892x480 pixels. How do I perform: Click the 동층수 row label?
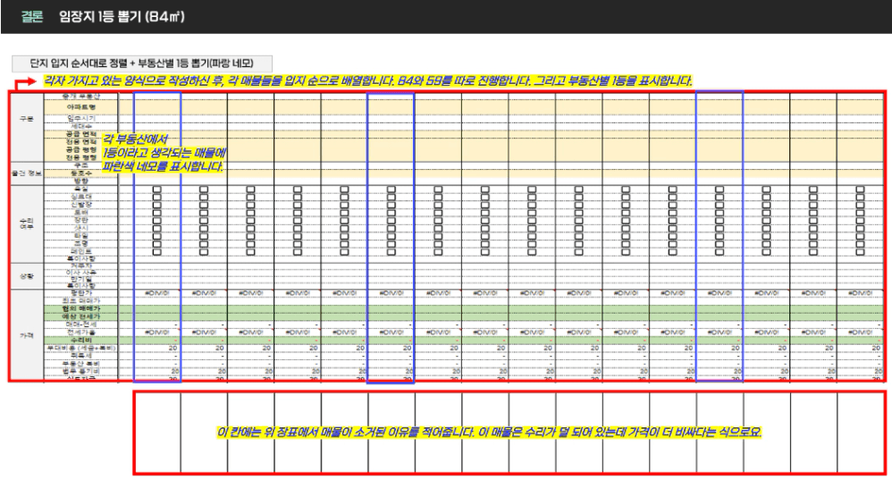80,173
